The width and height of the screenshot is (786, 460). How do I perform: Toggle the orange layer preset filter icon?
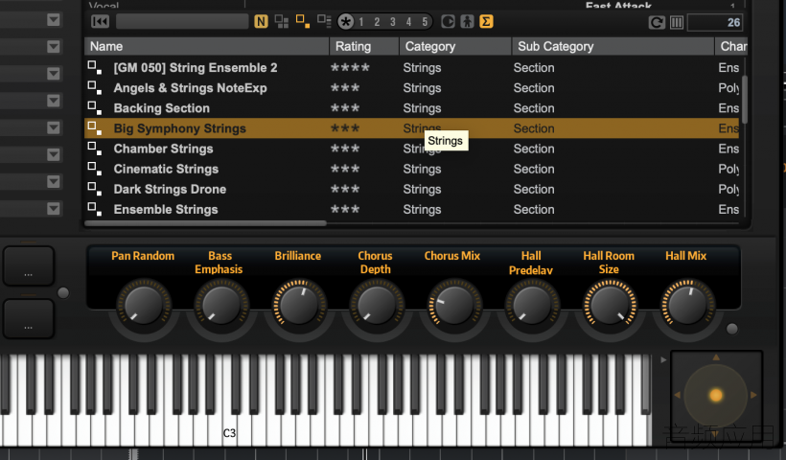pyautogui.click(x=302, y=21)
